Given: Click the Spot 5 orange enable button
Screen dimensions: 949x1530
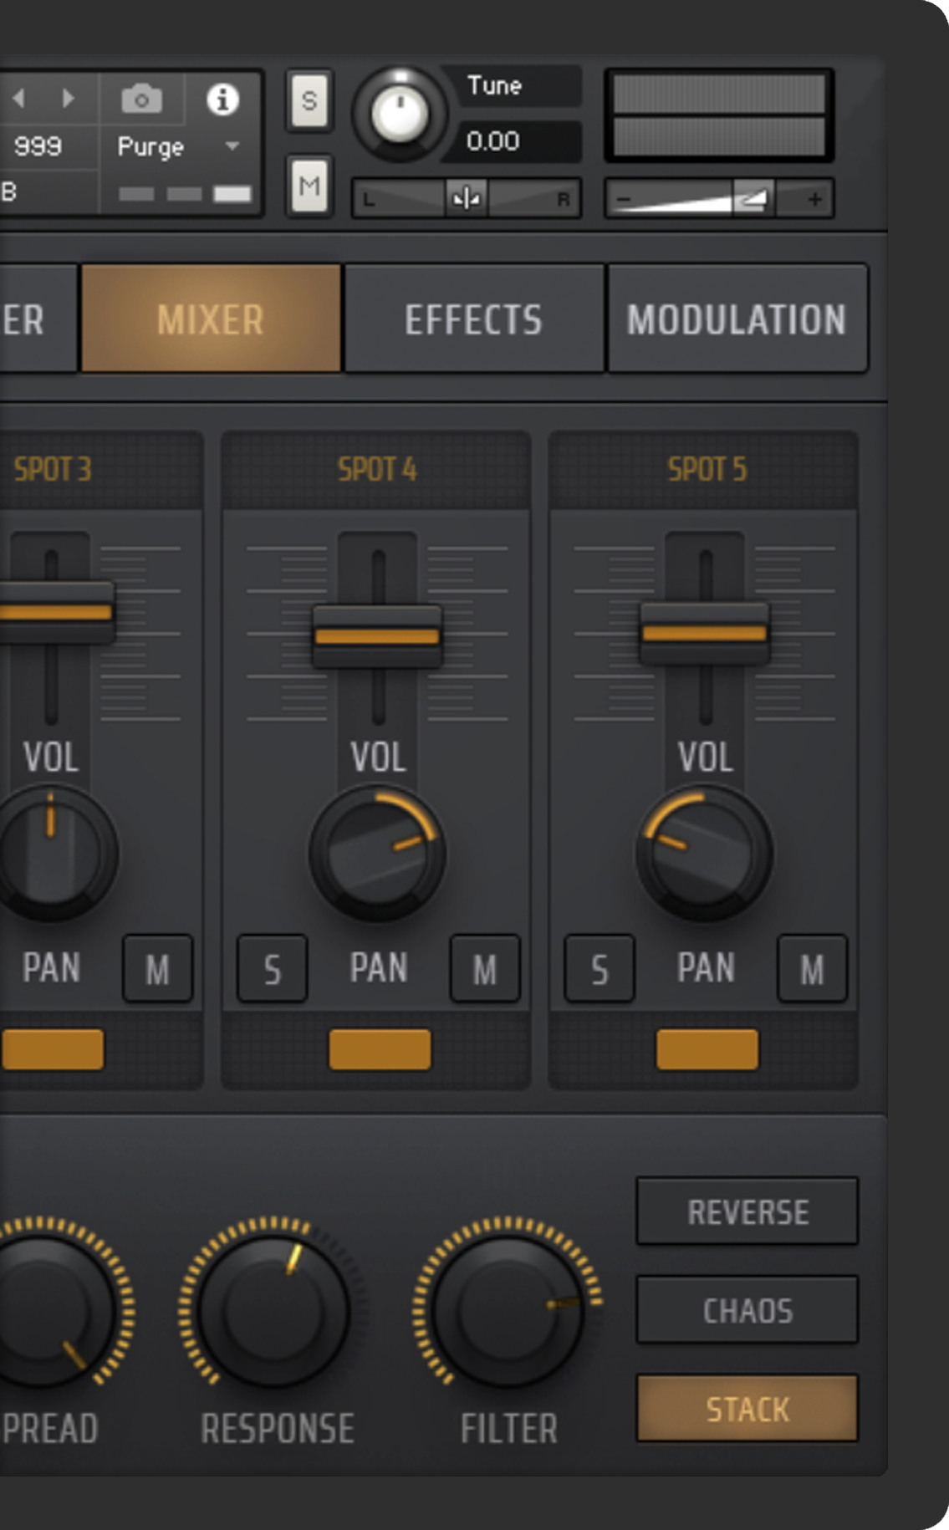Looking at the screenshot, I should [707, 1049].
